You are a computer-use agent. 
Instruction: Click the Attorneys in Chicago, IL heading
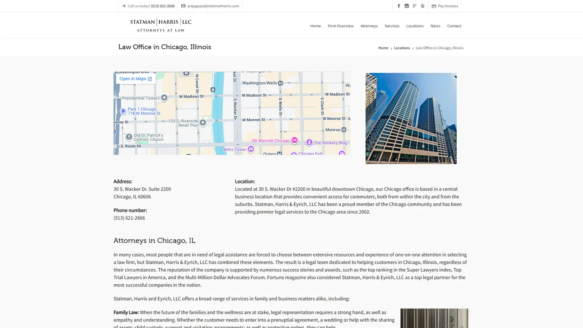154,241
